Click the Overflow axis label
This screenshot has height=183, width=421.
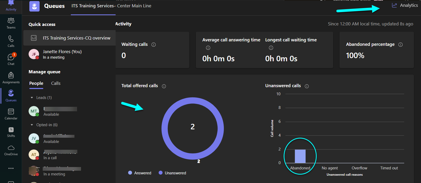point(359,168)
